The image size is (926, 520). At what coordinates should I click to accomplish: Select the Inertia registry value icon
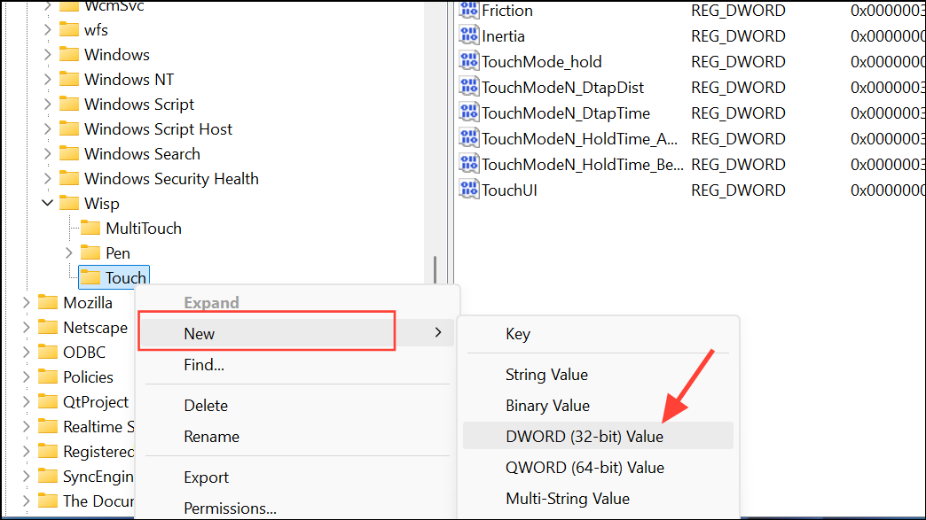pyautogui.click(x=468, y=36)
